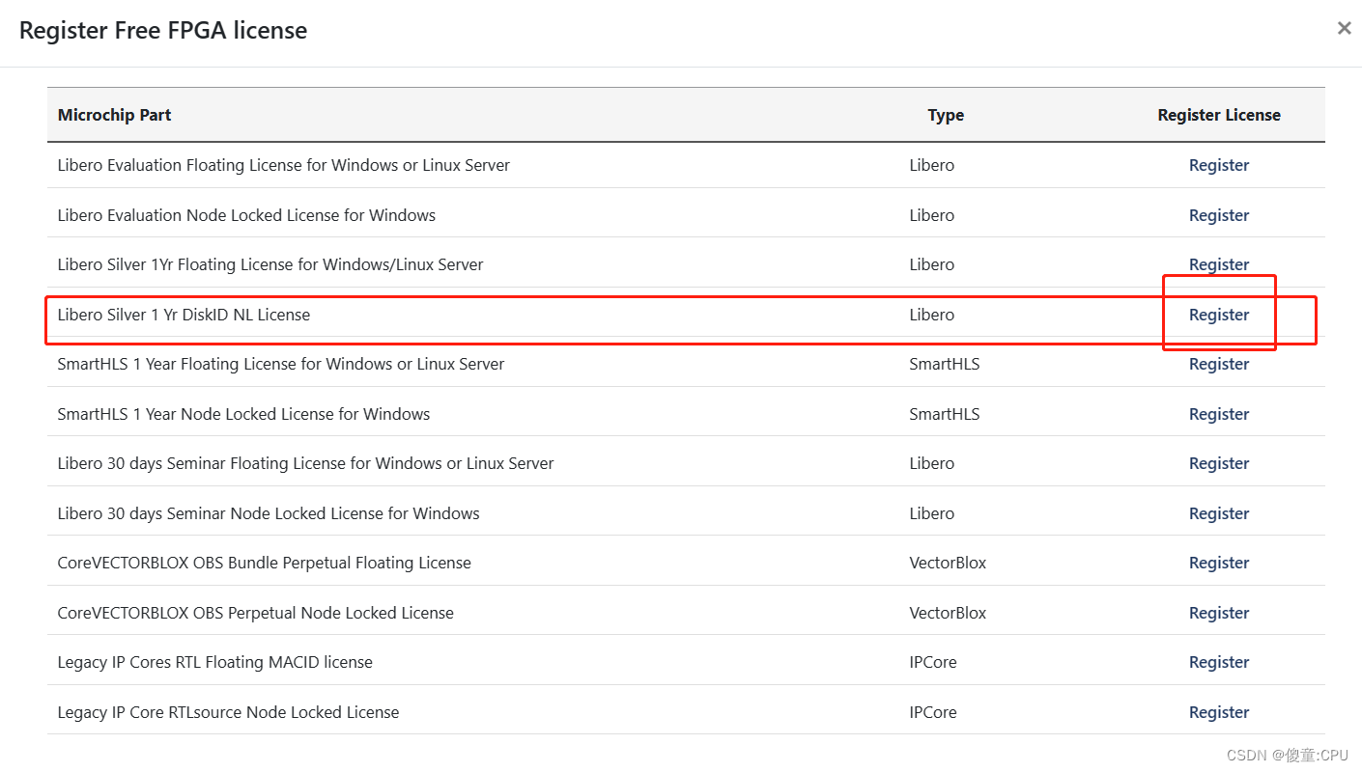Select the text Libero Silver 1Yr Floating License
Screen dimensions: 1362x772
(x=270, y=264)
